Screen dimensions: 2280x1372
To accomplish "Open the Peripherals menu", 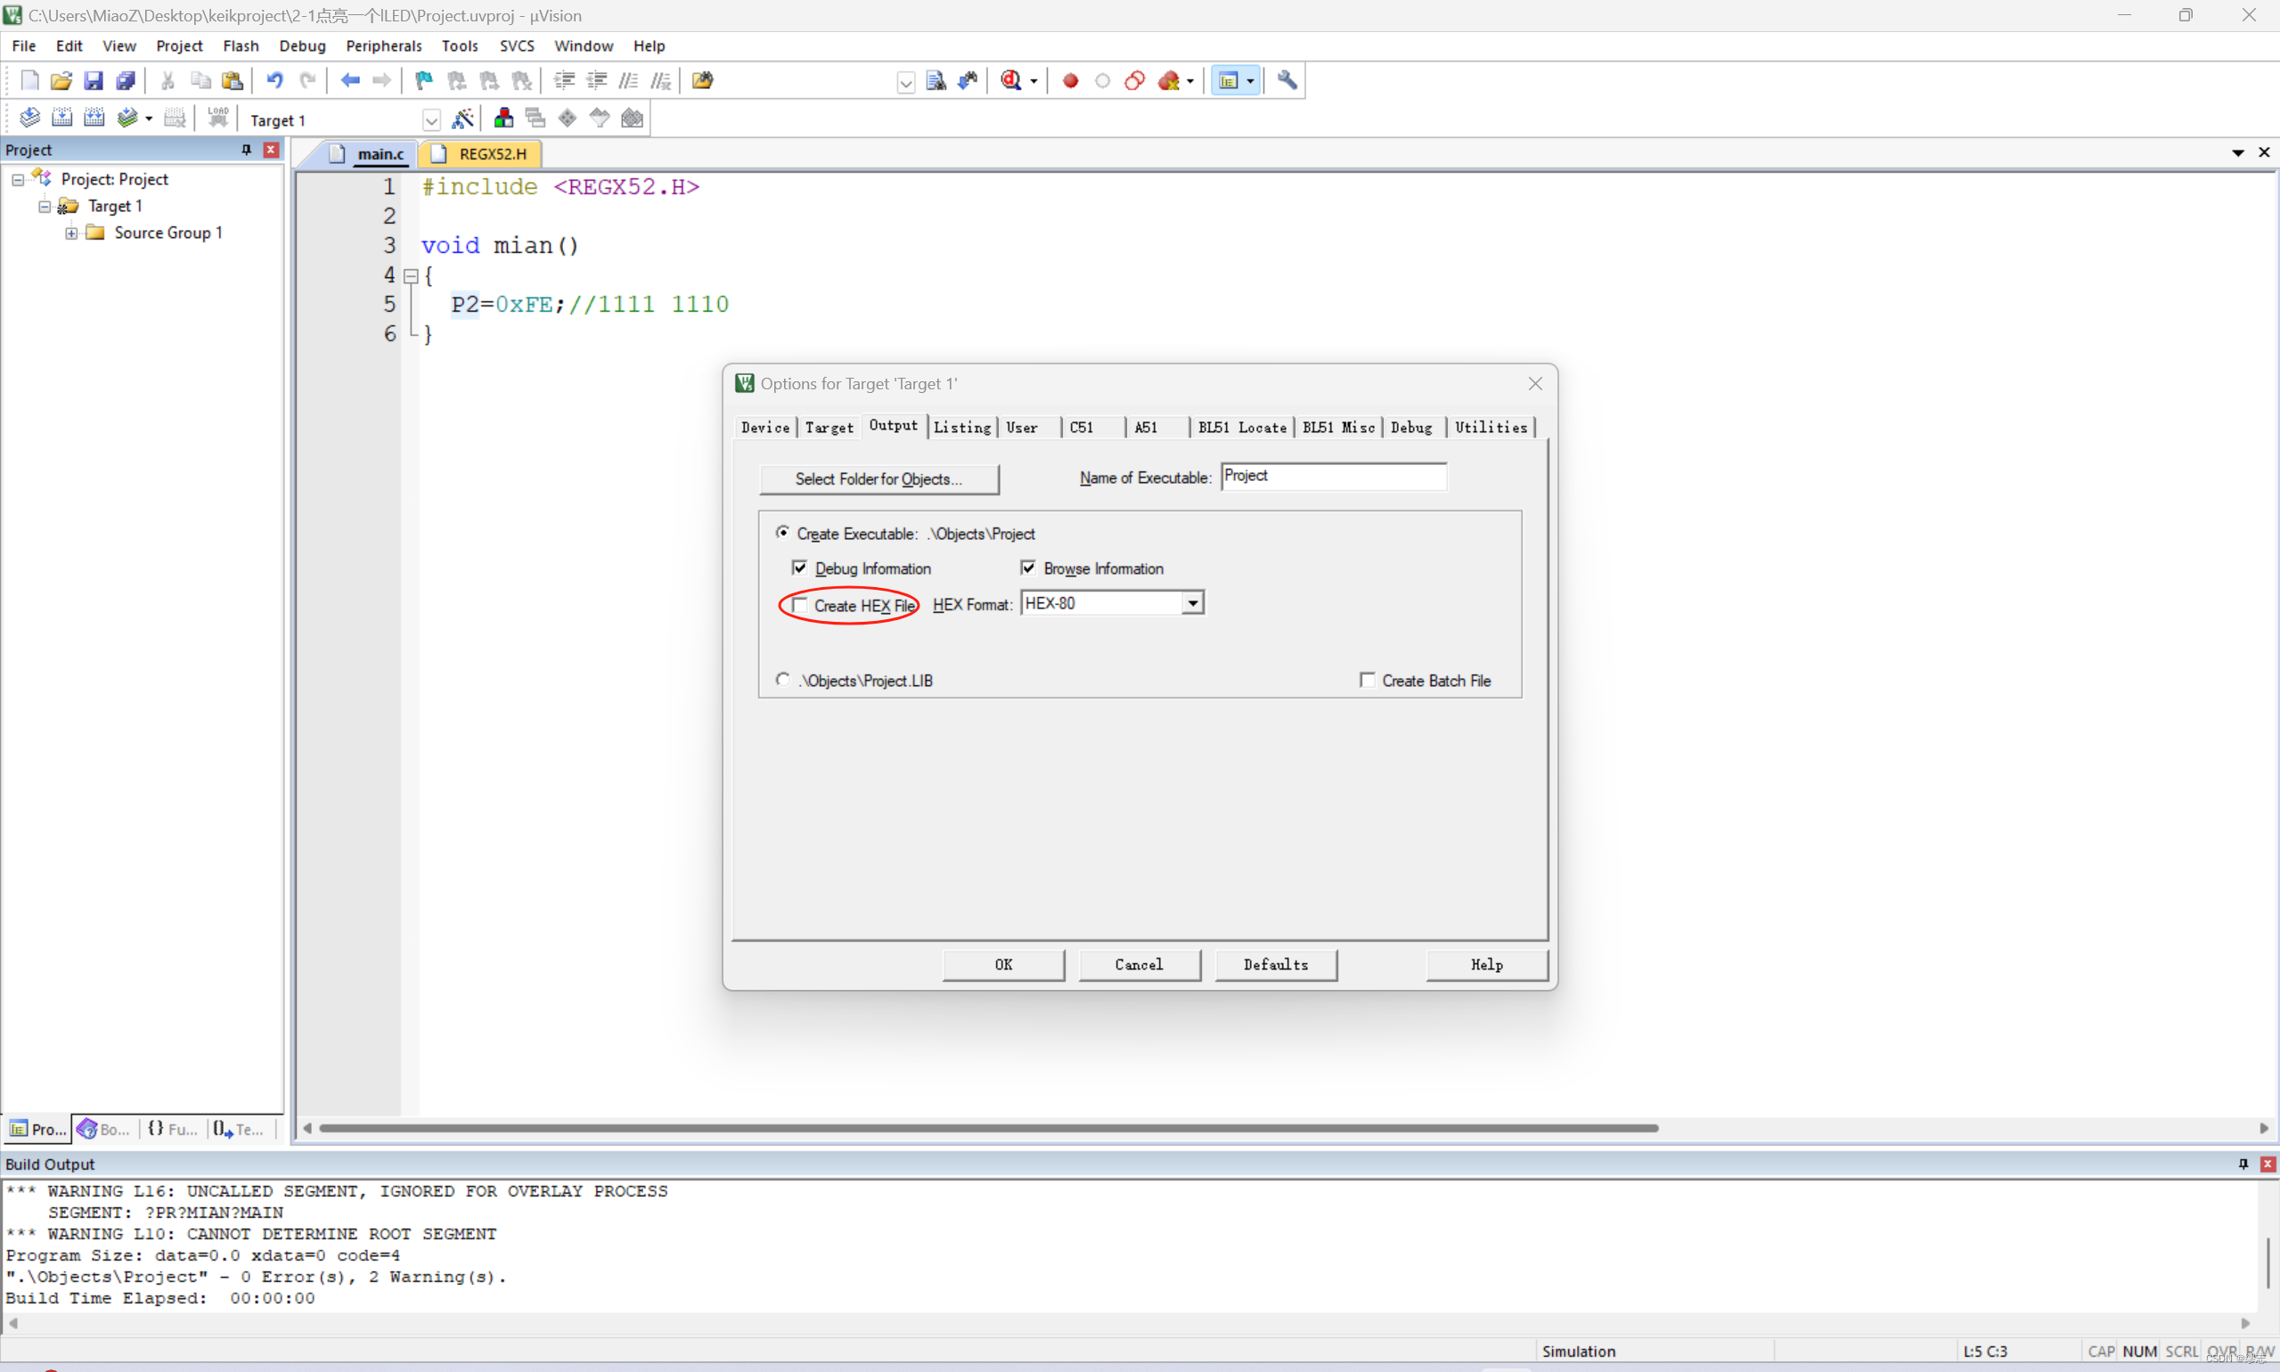I will click(x=384, y=45).
